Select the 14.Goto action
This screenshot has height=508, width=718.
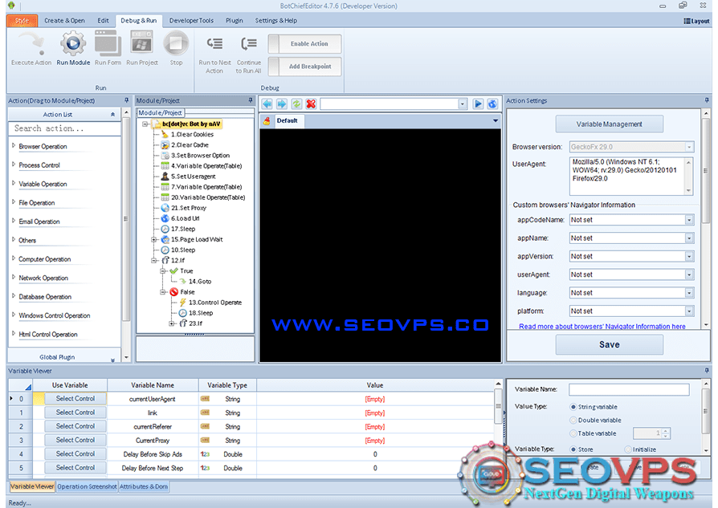pos(200,282)
